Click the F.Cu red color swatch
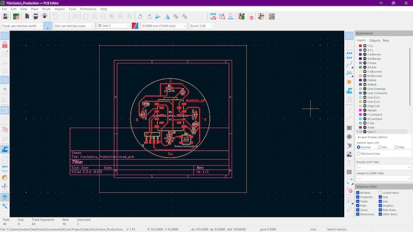This screenshot has width=413, height=232. (360, 46)
